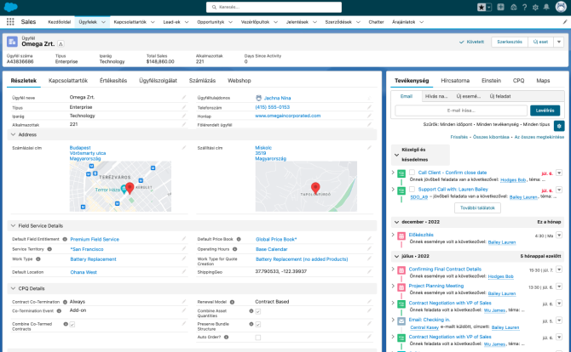Click the user avatar profile icon

[x=560, y=7]
